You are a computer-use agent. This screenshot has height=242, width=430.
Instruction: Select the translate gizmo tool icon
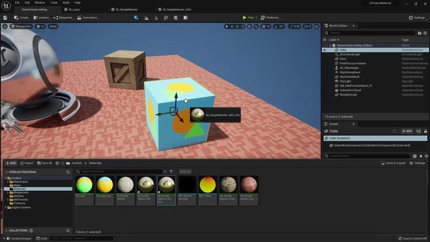pos(232,27)
